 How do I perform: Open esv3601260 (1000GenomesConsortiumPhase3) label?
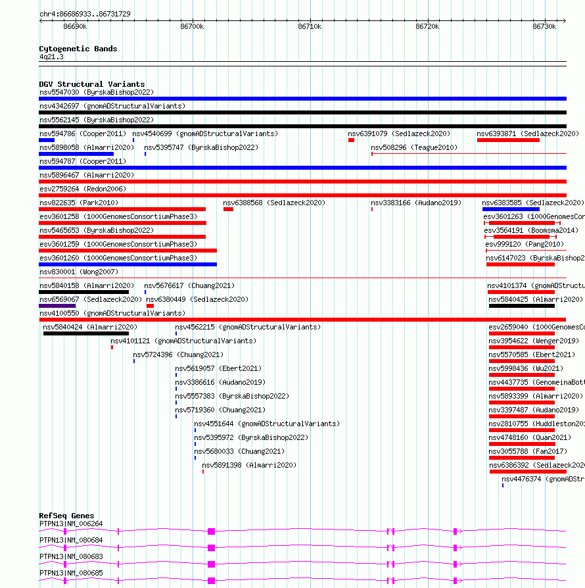click(x=118, y=258)
